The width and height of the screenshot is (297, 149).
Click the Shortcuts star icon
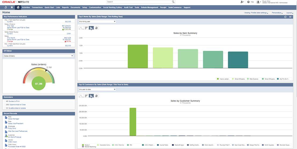tap(12, 7)
